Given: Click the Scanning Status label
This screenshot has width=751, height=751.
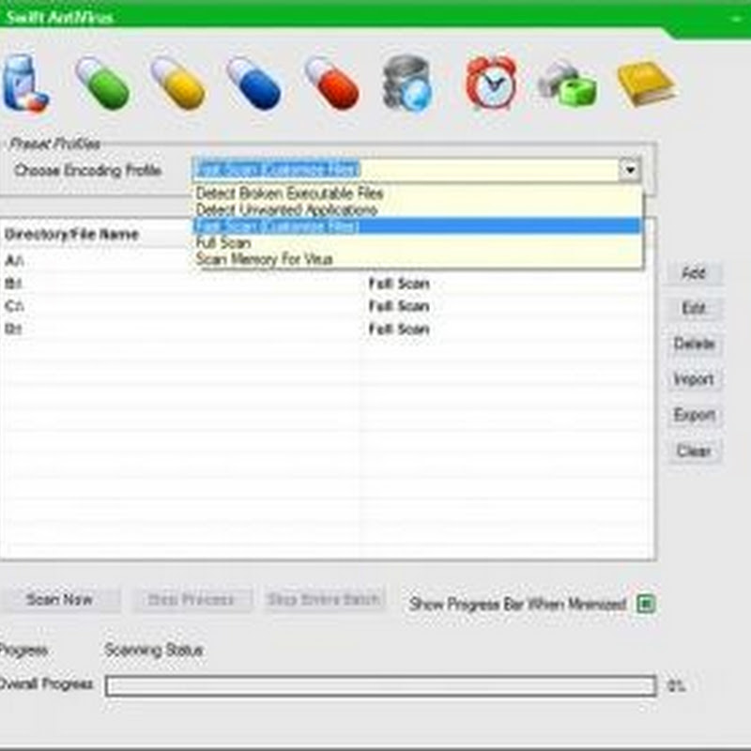Looking at the screenshot, I should pos(154,650).
